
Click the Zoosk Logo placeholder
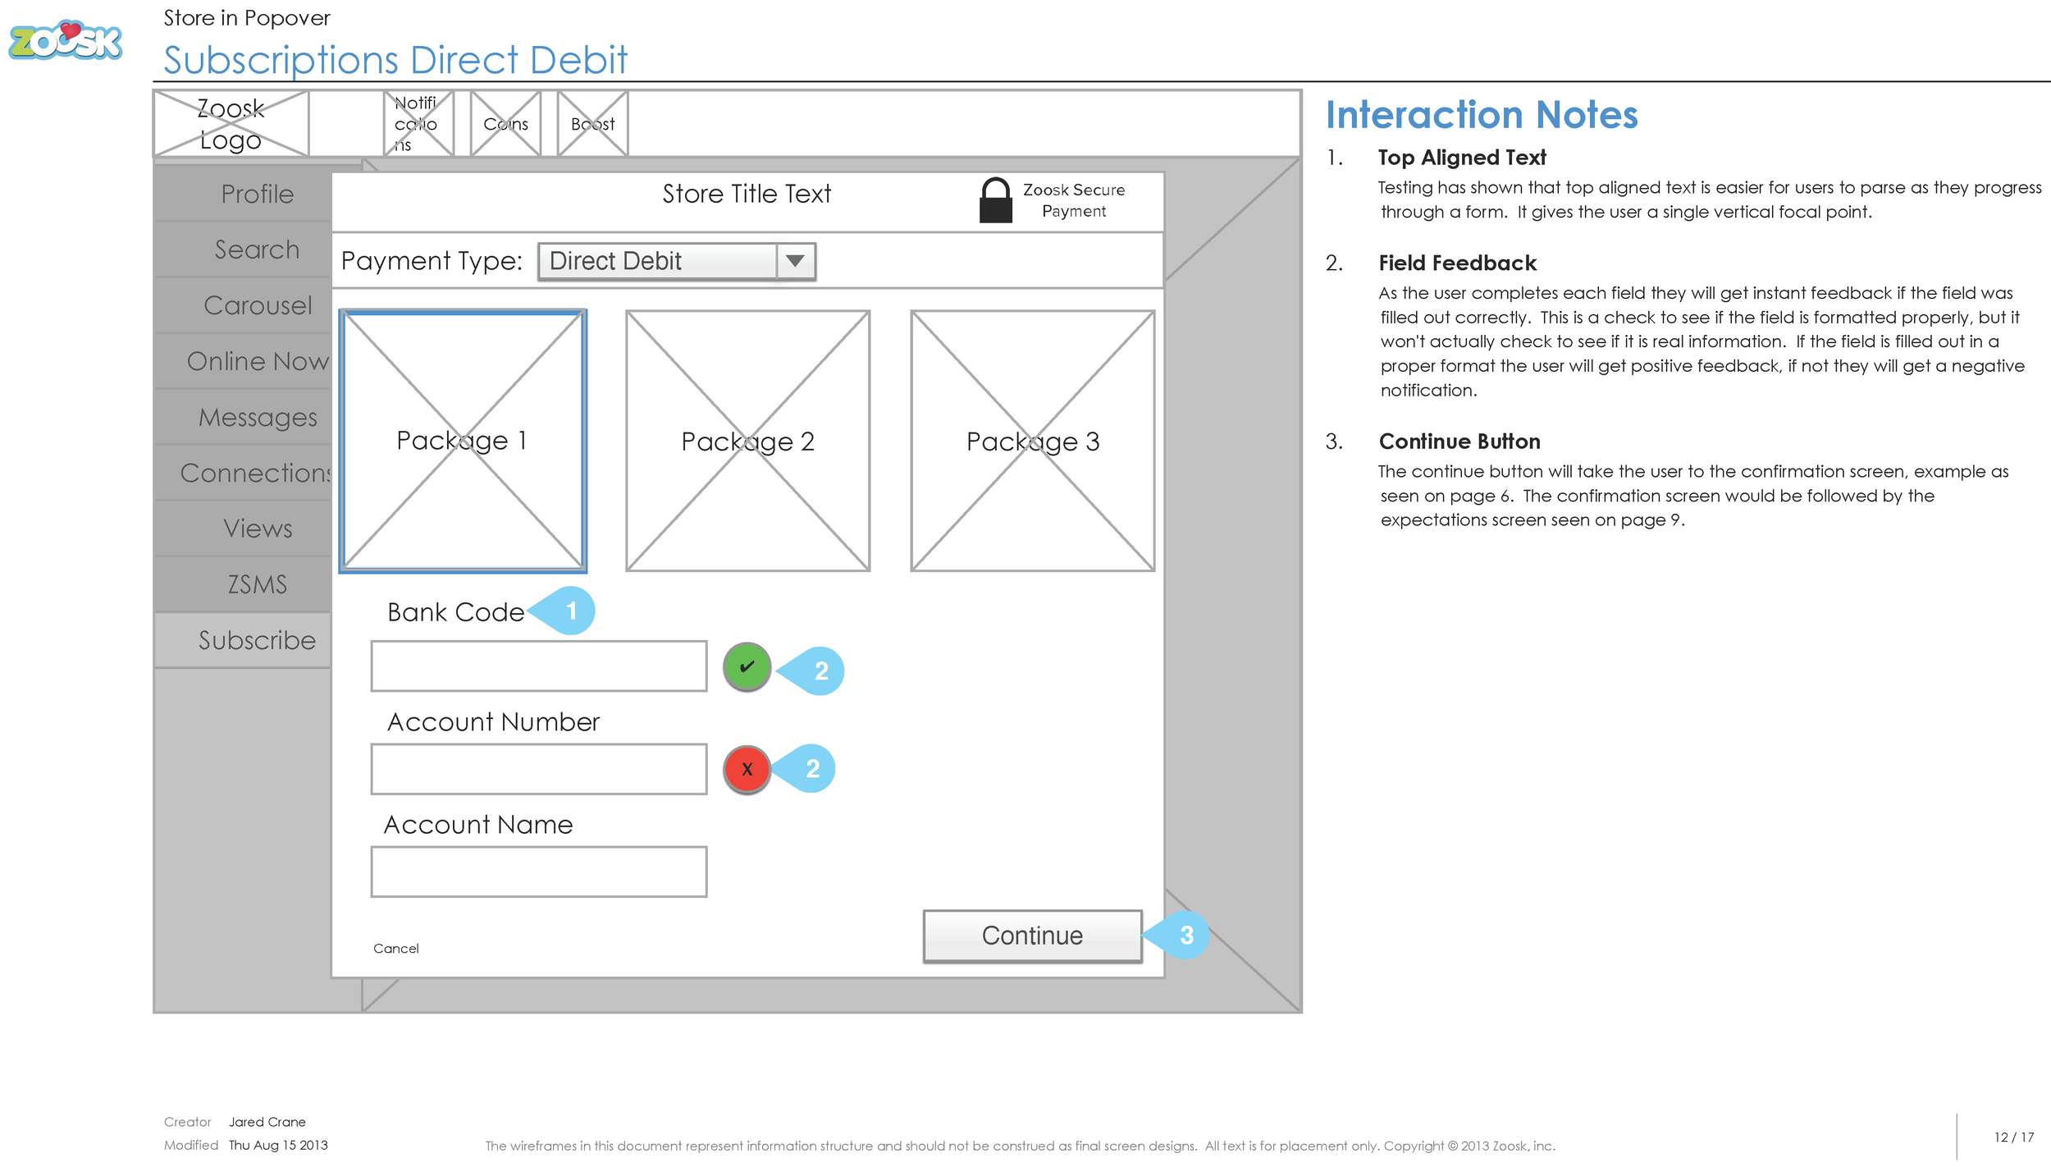click(231, 124)
